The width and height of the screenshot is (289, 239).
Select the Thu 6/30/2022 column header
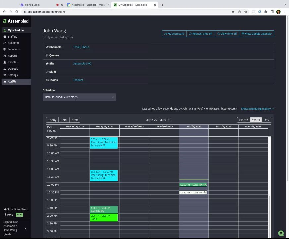(164, 126)
